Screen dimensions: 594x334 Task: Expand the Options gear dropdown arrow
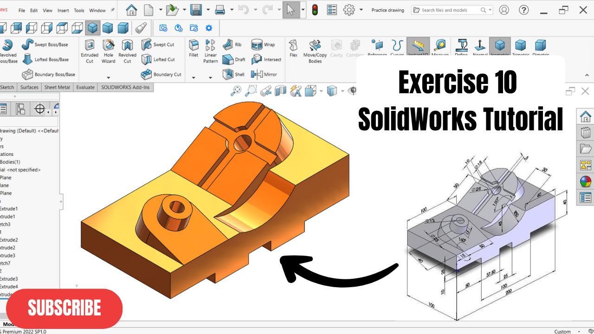point(361,10)
